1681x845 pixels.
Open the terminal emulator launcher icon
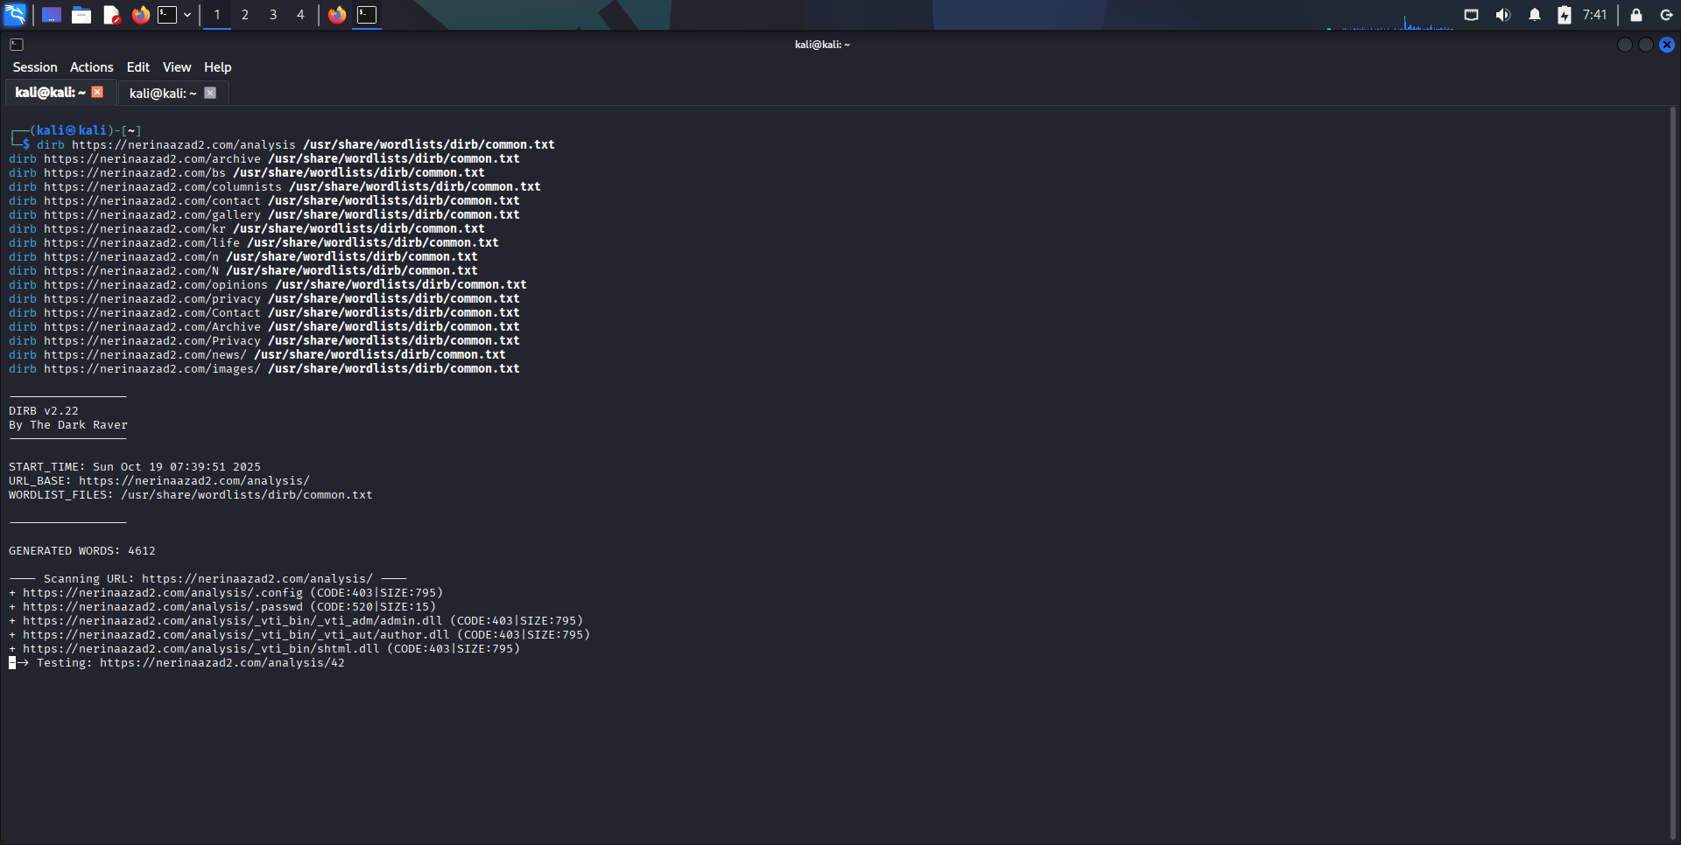click(x=167, y=15)
